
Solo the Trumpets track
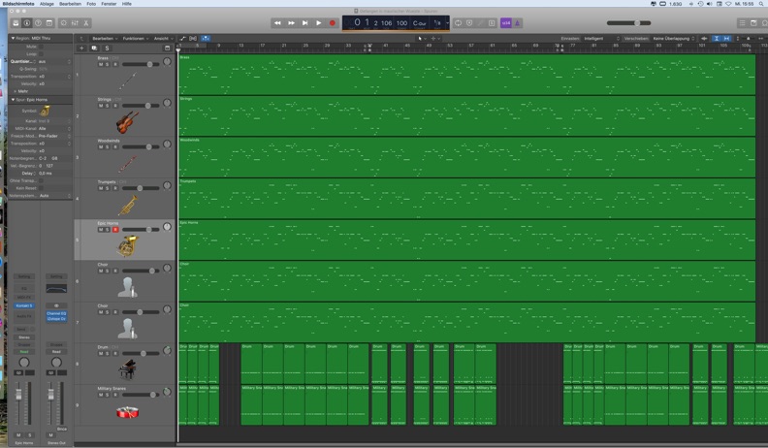[x=108, y=188]
